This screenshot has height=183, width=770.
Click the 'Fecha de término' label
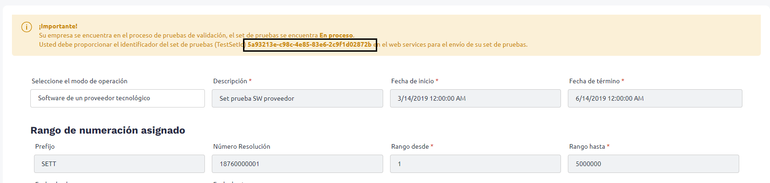point(594,81)
